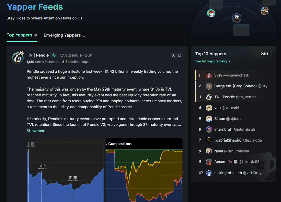Open post in external link icon
This screenshot has width=281, height=202.
coord(180,55)
